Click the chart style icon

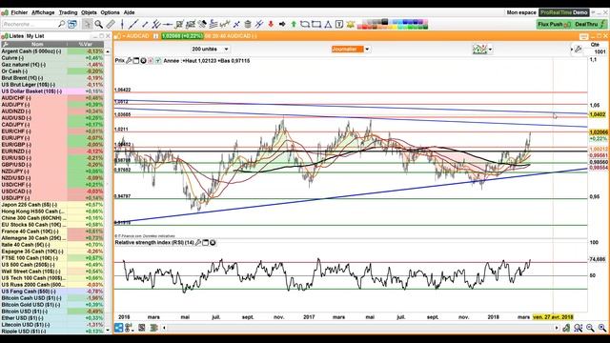click(479, 50)
